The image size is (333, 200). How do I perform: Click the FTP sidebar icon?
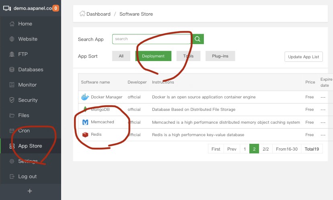[x=12, y=54]
